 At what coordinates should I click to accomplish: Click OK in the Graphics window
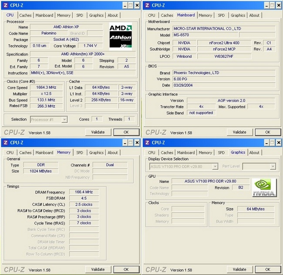(267, 269)
